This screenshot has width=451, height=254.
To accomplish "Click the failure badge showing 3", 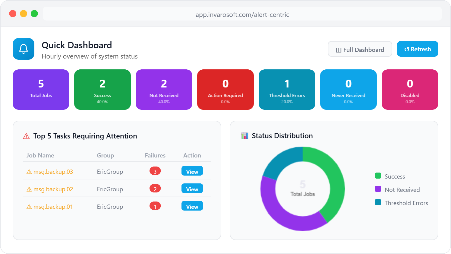I will [155, 171].
